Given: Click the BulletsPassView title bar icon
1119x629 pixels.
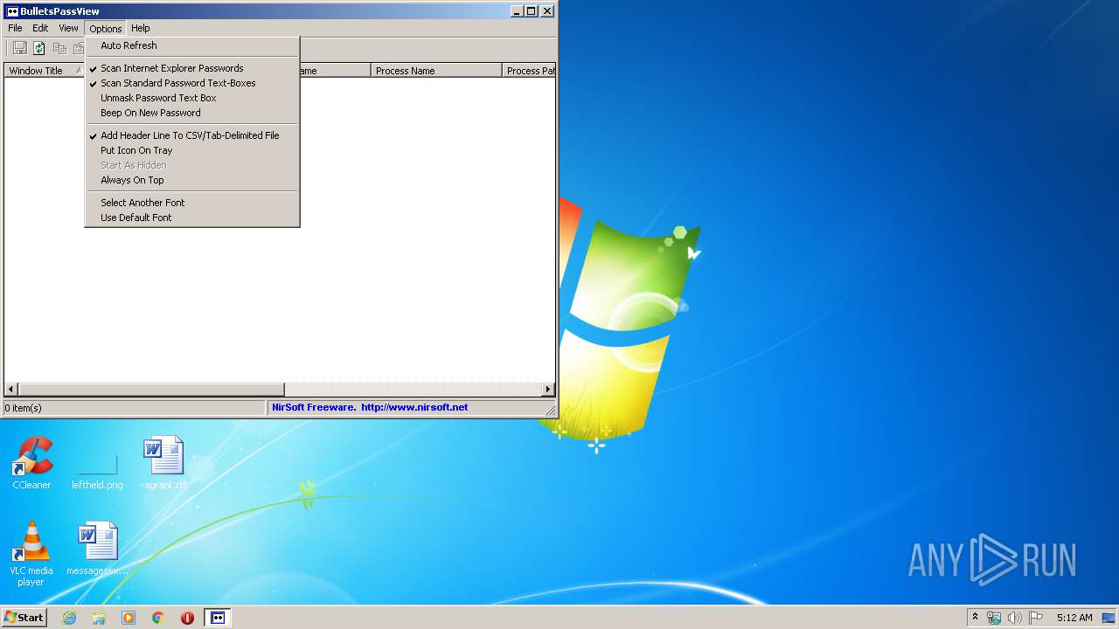Looking at the screenshot, I should click(12, 11).
